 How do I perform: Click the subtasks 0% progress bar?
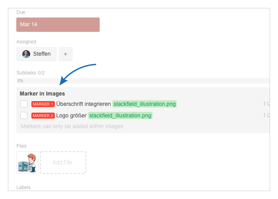(143, 81)
